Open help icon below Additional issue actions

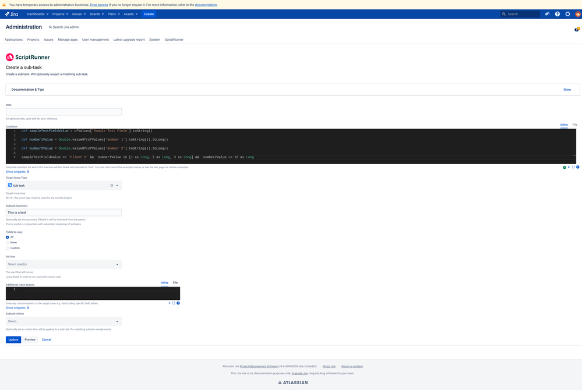coord(178,303)
